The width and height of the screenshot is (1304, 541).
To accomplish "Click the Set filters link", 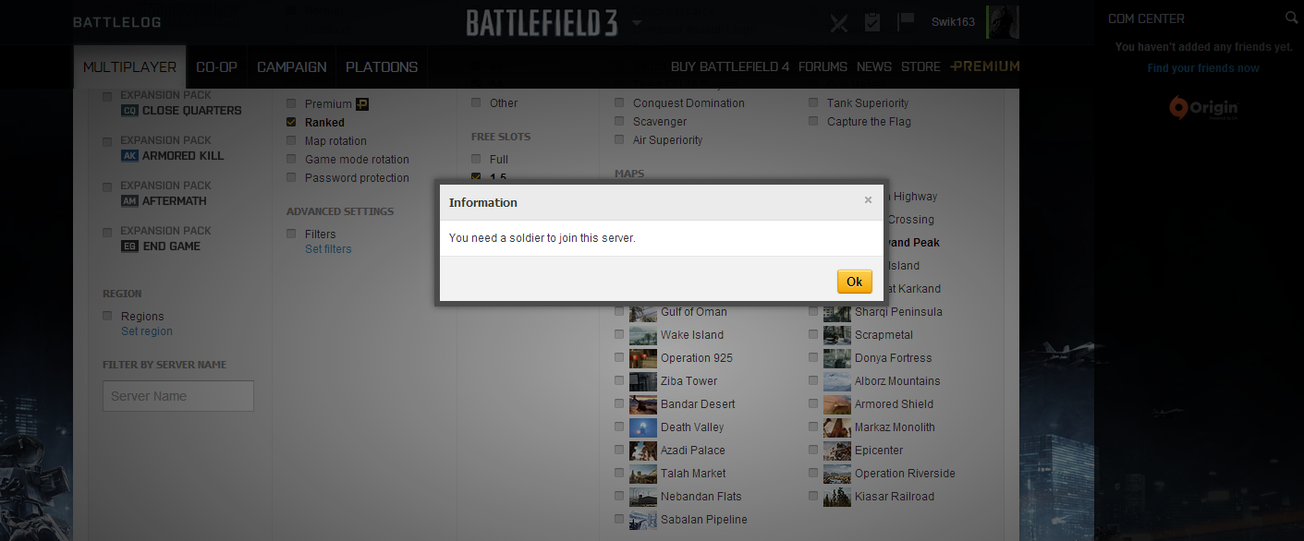I will coord(328,249).
